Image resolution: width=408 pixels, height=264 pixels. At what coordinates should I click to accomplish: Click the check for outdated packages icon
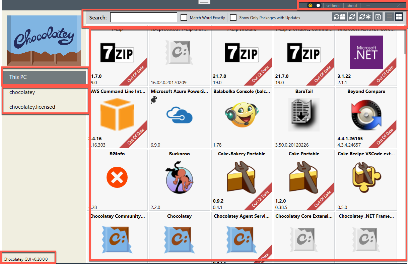pyautogui.click(x=339, y=17)
